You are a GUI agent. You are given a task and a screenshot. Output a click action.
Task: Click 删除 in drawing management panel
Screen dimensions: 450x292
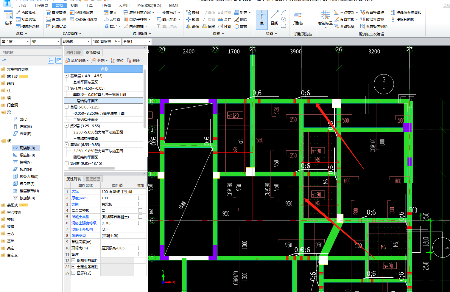click(133, 60)
